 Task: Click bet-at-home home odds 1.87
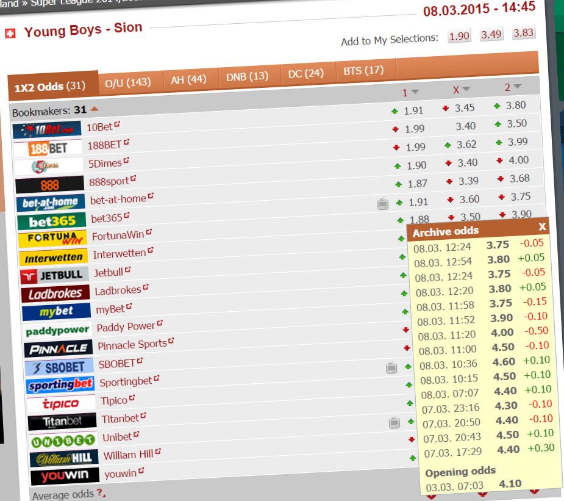tap(417, 184)
